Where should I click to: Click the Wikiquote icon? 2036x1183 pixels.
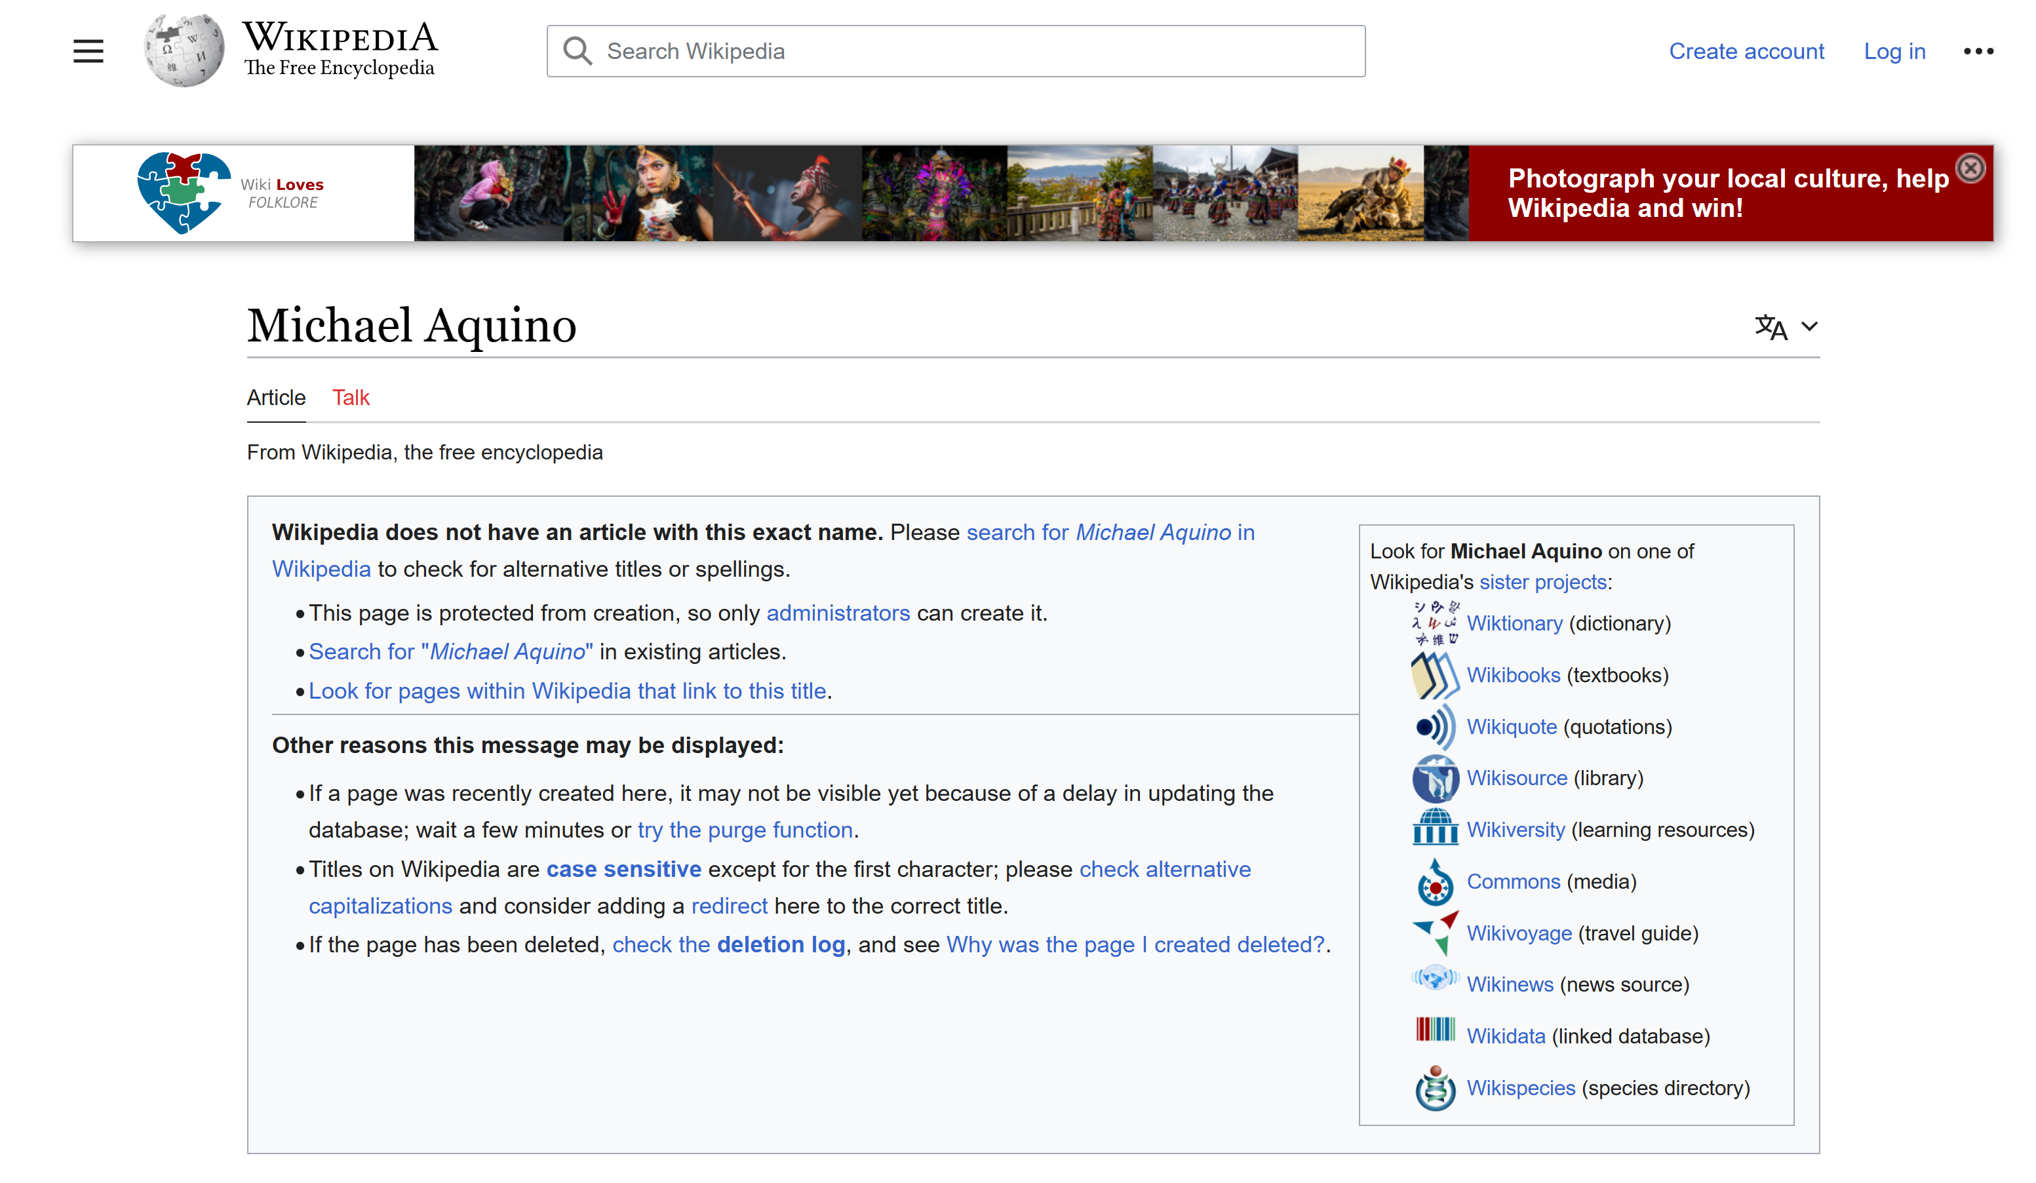pyautogui.click(x=1435, y=726)
